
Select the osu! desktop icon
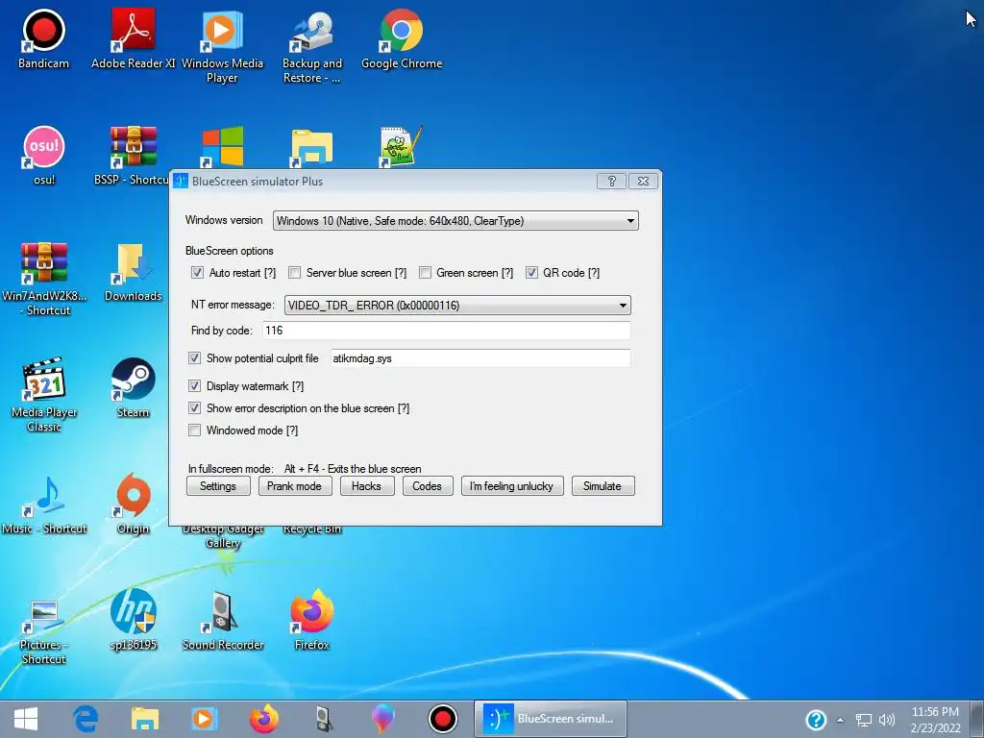click(x=44, y=155)
